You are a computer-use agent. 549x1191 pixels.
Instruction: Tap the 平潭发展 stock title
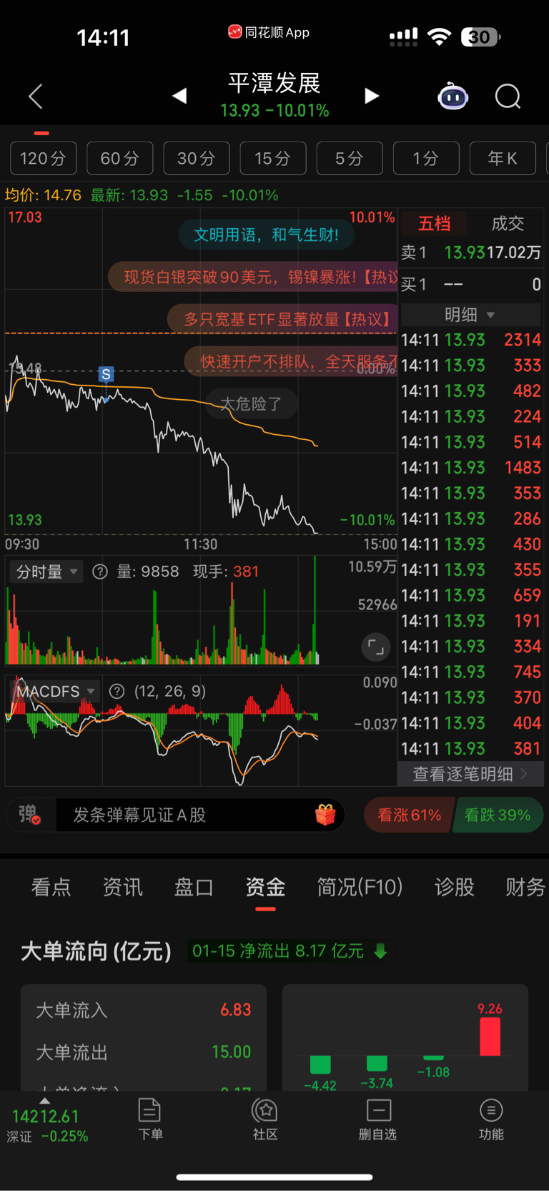pyautogui.click(x=274, y=83)
